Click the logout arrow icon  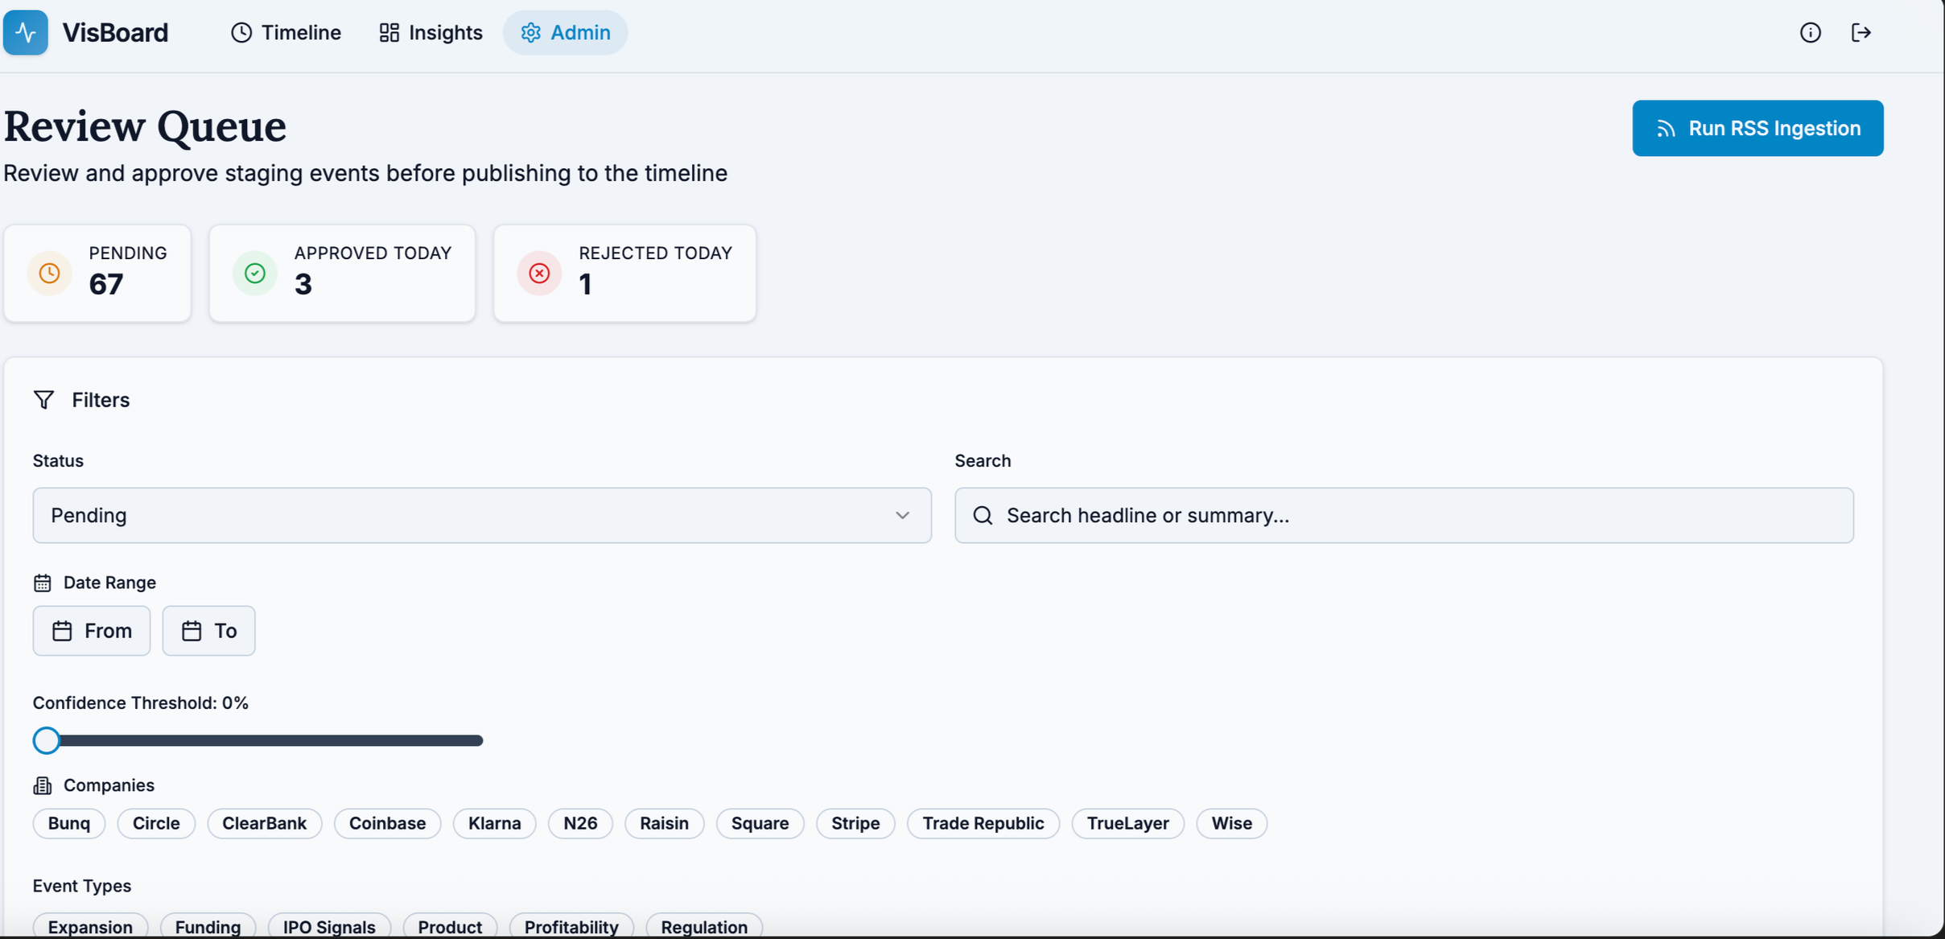pos(1861,32)
